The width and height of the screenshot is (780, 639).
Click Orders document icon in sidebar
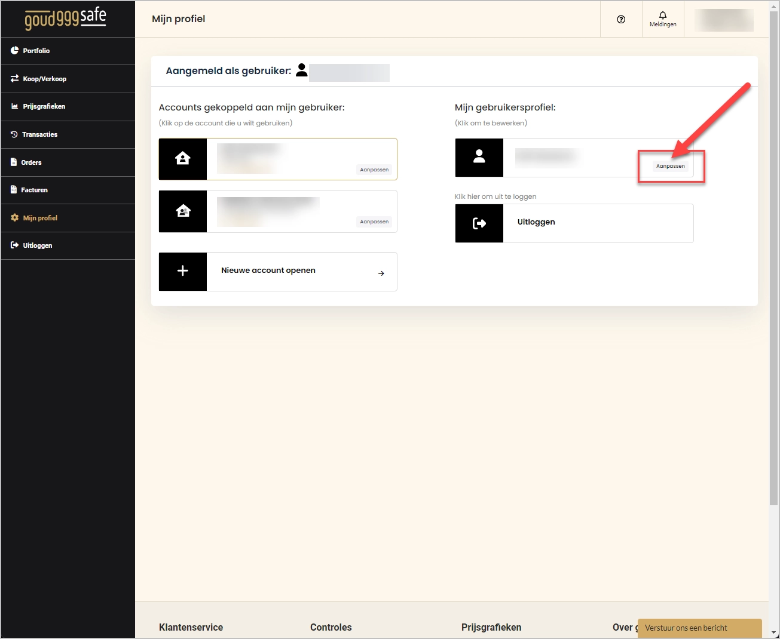click(x=14, y=162)
